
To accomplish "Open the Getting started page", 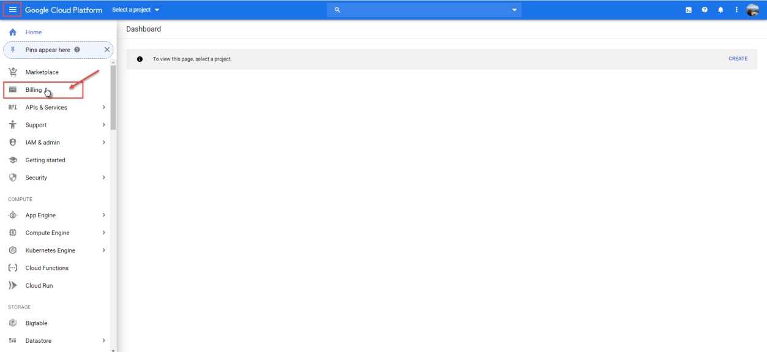I will 45,160.
